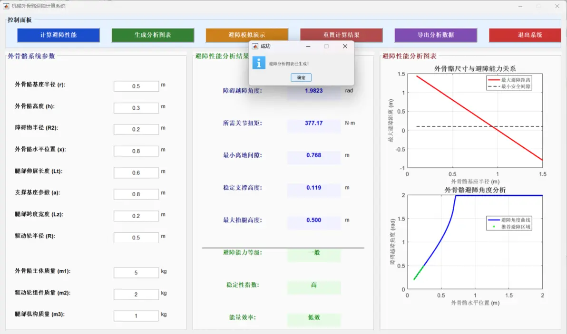Minimize the 成功 dialog
This screenshot has height=334, width=567.
(x=308, y=46)
